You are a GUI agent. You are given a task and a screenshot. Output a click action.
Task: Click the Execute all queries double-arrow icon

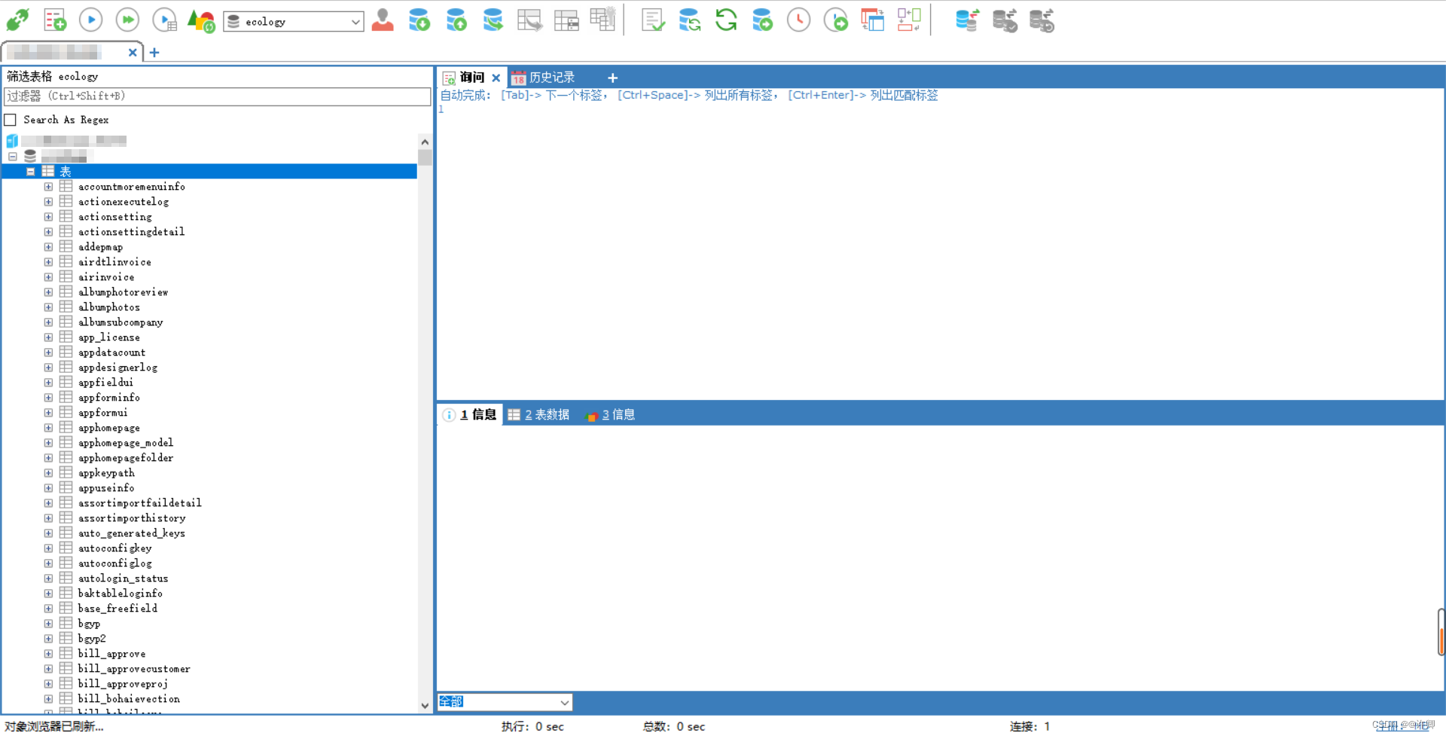pos(127,20)
